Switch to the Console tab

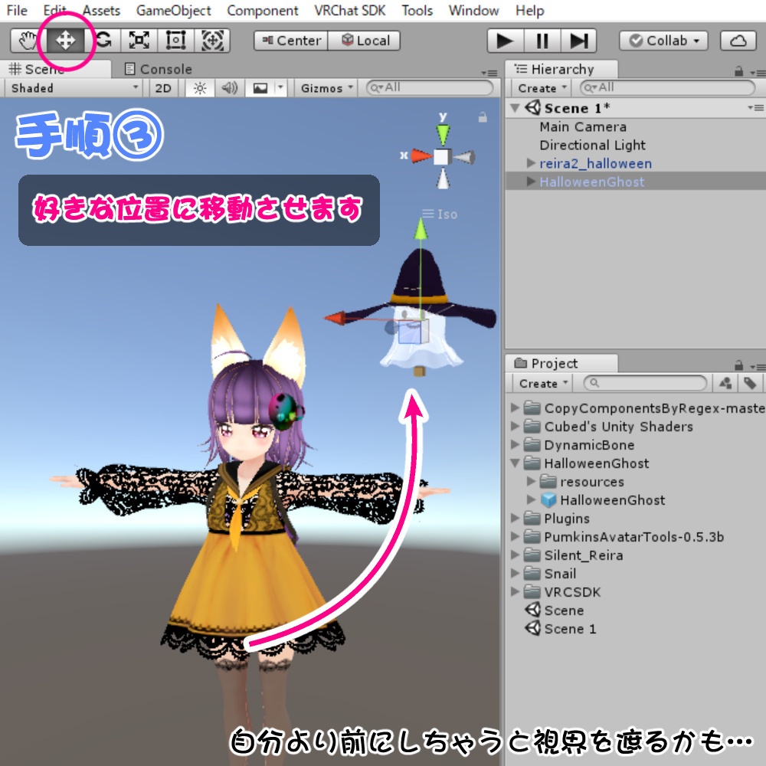click(165, 69)
